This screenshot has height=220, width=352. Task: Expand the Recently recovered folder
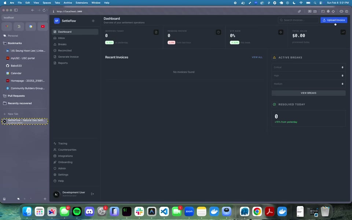click(x=19, y=103)
